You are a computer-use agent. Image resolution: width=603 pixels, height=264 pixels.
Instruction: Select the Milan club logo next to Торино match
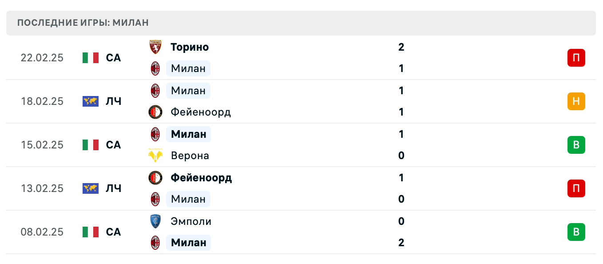(x=155, y=69)
